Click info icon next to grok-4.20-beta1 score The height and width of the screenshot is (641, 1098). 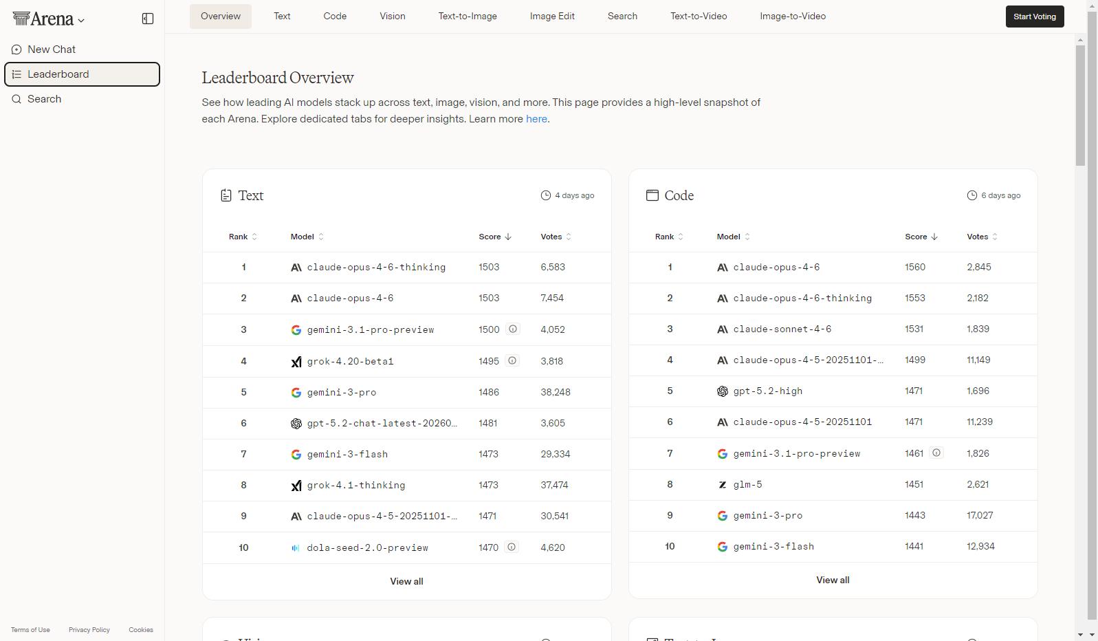coord(512,361)
